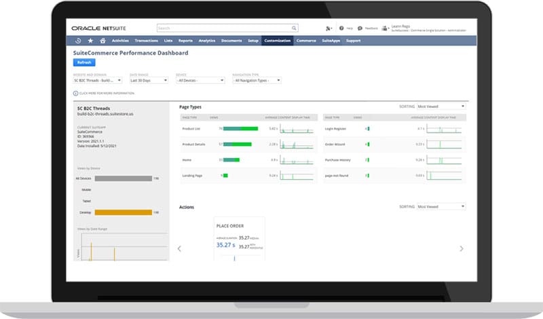The height and width of the screenshot is (319, 543).
Task: Open the Page Types sorting dropdown
Action: 441,107
